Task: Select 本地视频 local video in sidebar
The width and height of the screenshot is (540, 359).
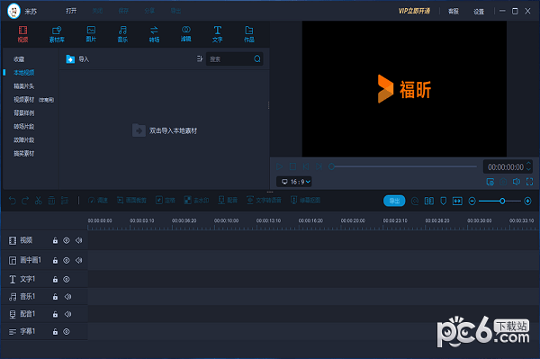Action: click(23, 73)
